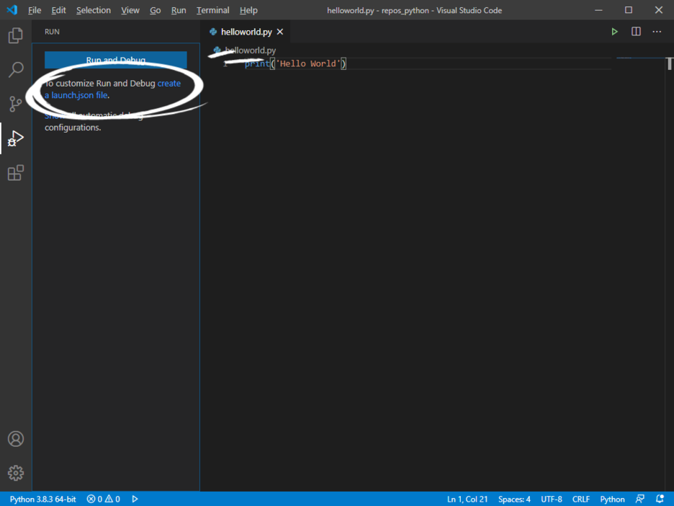The image size is (674, 506).
Task: Close the helloworld.py tab
Action: pyautogui.click(x=280, y=32)
